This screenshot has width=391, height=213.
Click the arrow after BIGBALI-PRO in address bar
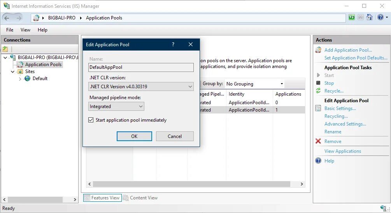pyautogui.click(x=81, y=18)
